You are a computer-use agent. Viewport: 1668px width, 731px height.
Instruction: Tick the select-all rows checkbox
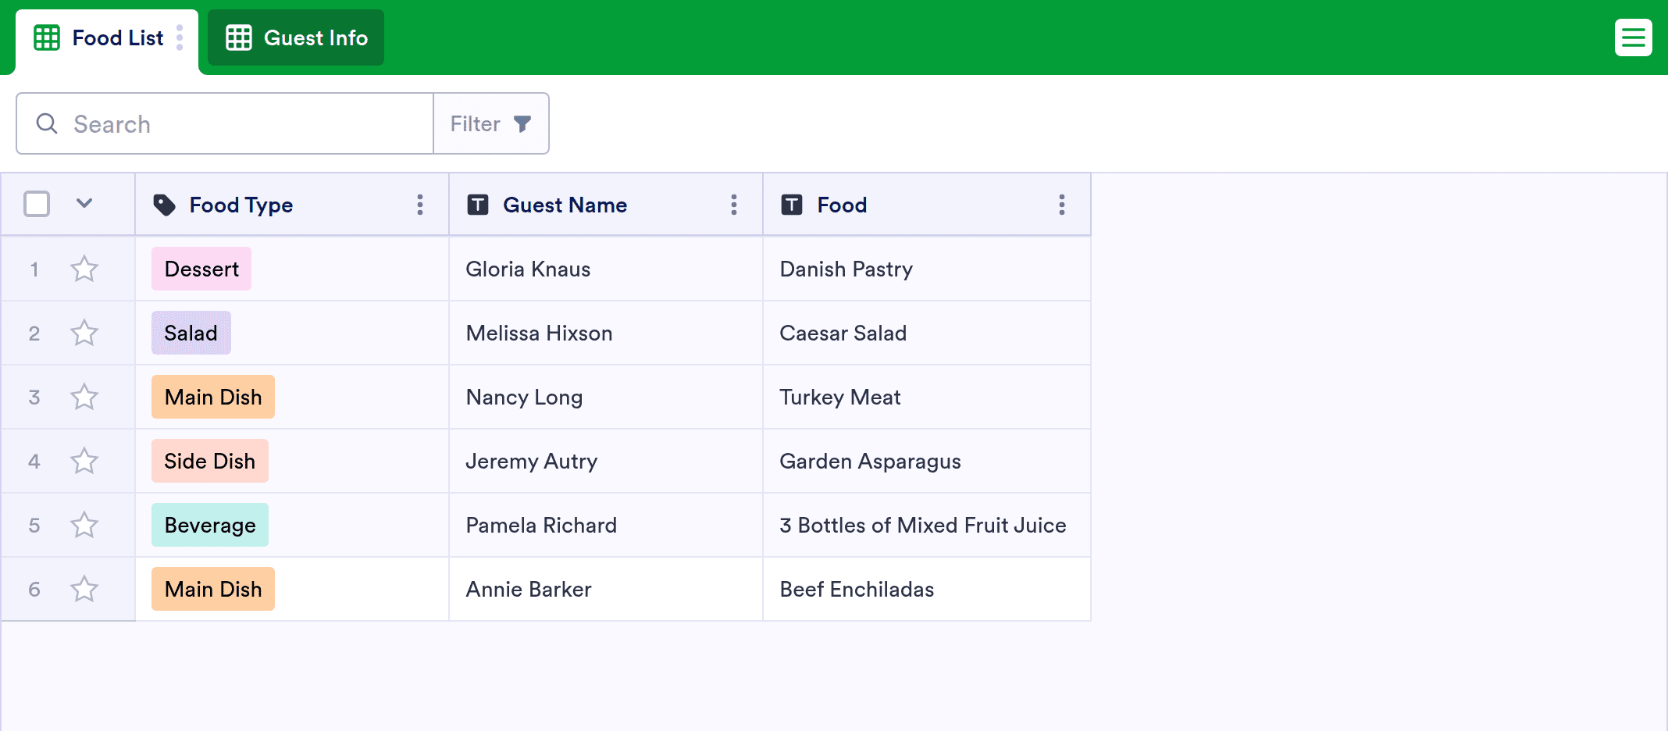coord(37,204)
